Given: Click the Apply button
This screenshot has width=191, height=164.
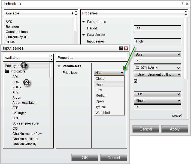Looking at the screenshot, I should click(174, 129).
